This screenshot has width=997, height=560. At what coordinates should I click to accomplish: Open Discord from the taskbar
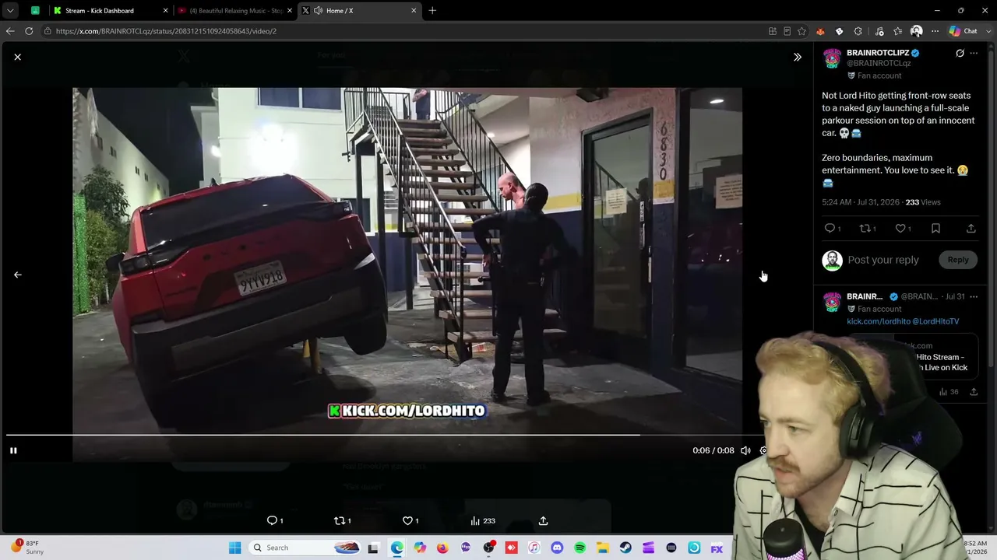coord(557,548)
